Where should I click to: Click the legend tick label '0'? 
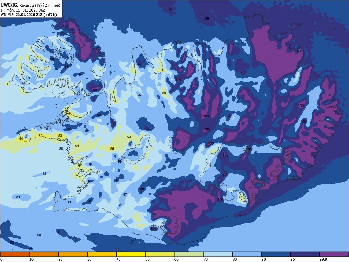click(1, 259)
